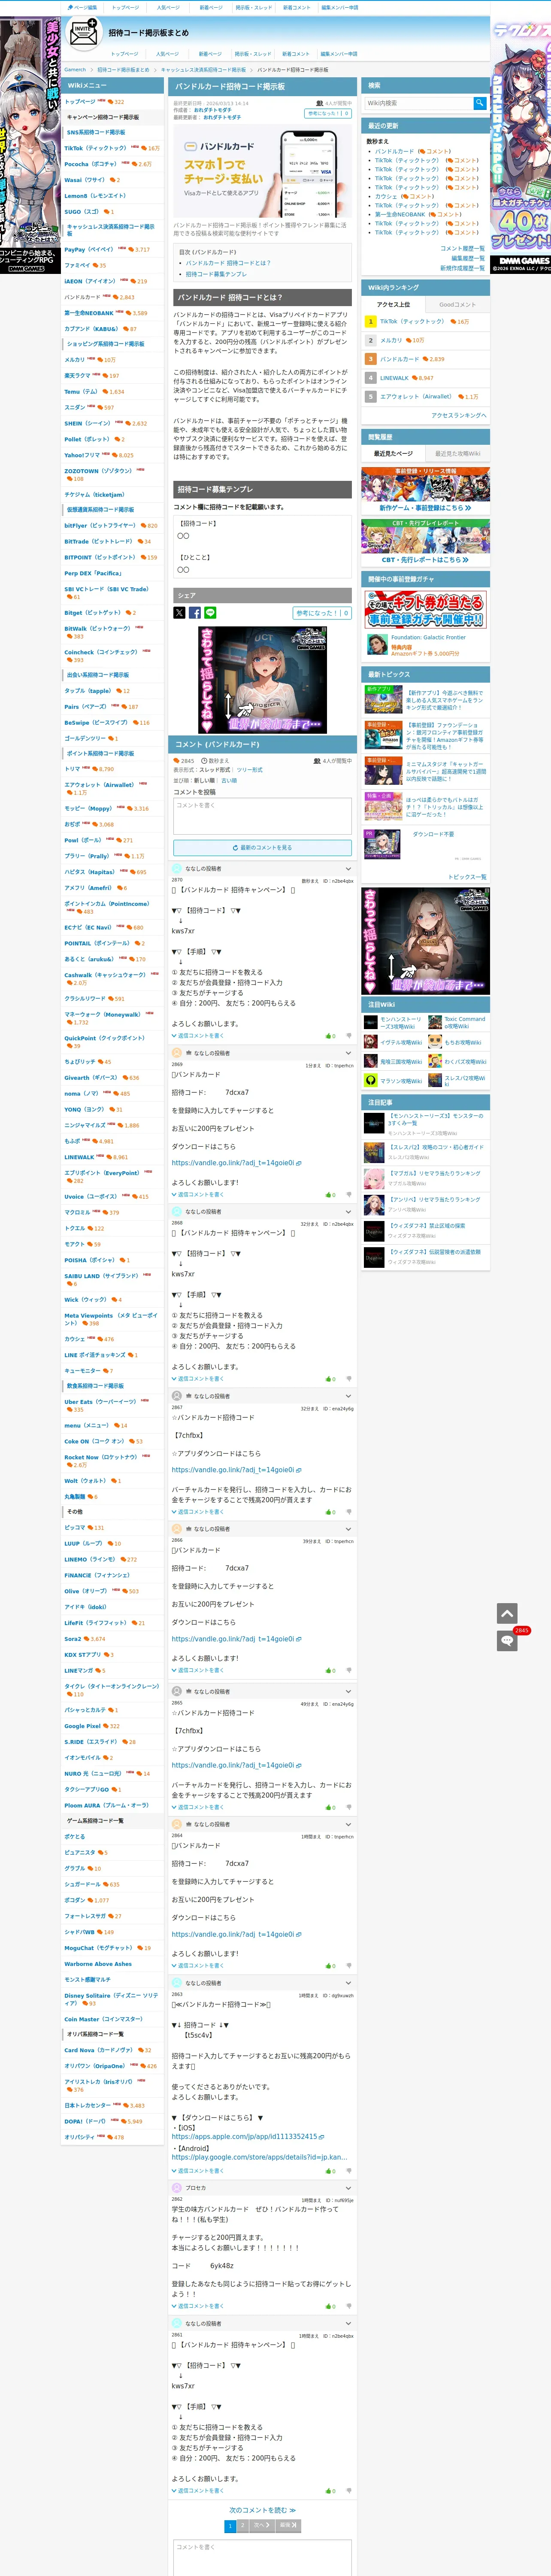Screen dimensions: 551x2576
Task: Expand options chevron on プロセカ comment
Action: 348,2188
